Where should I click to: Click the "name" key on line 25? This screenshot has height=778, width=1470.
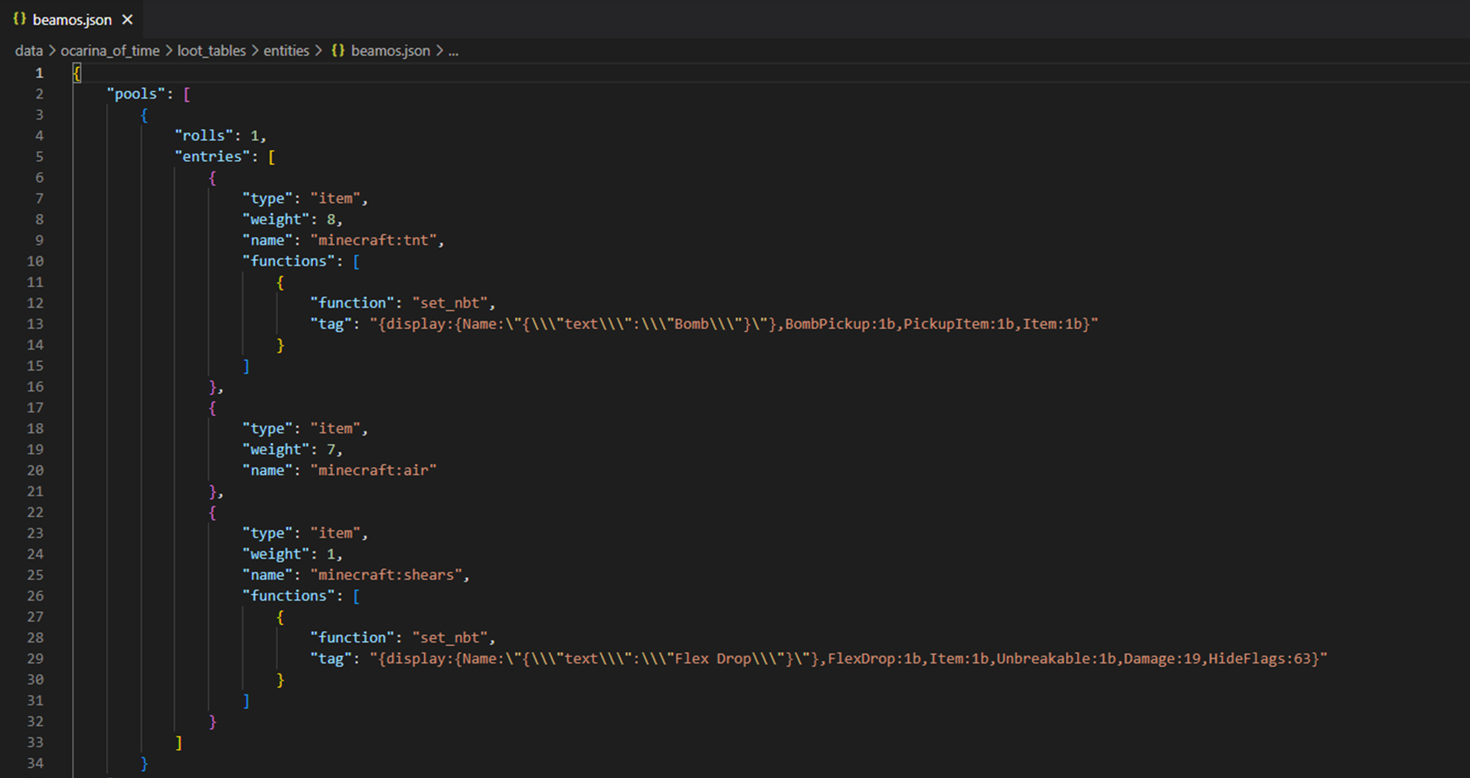tap(267, 575)
